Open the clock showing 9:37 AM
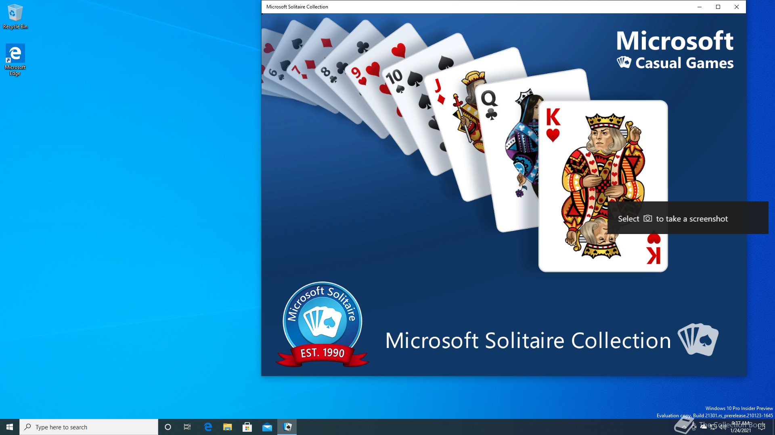Image resolution: width=775 pixels, height=435 pixels. 741,427
